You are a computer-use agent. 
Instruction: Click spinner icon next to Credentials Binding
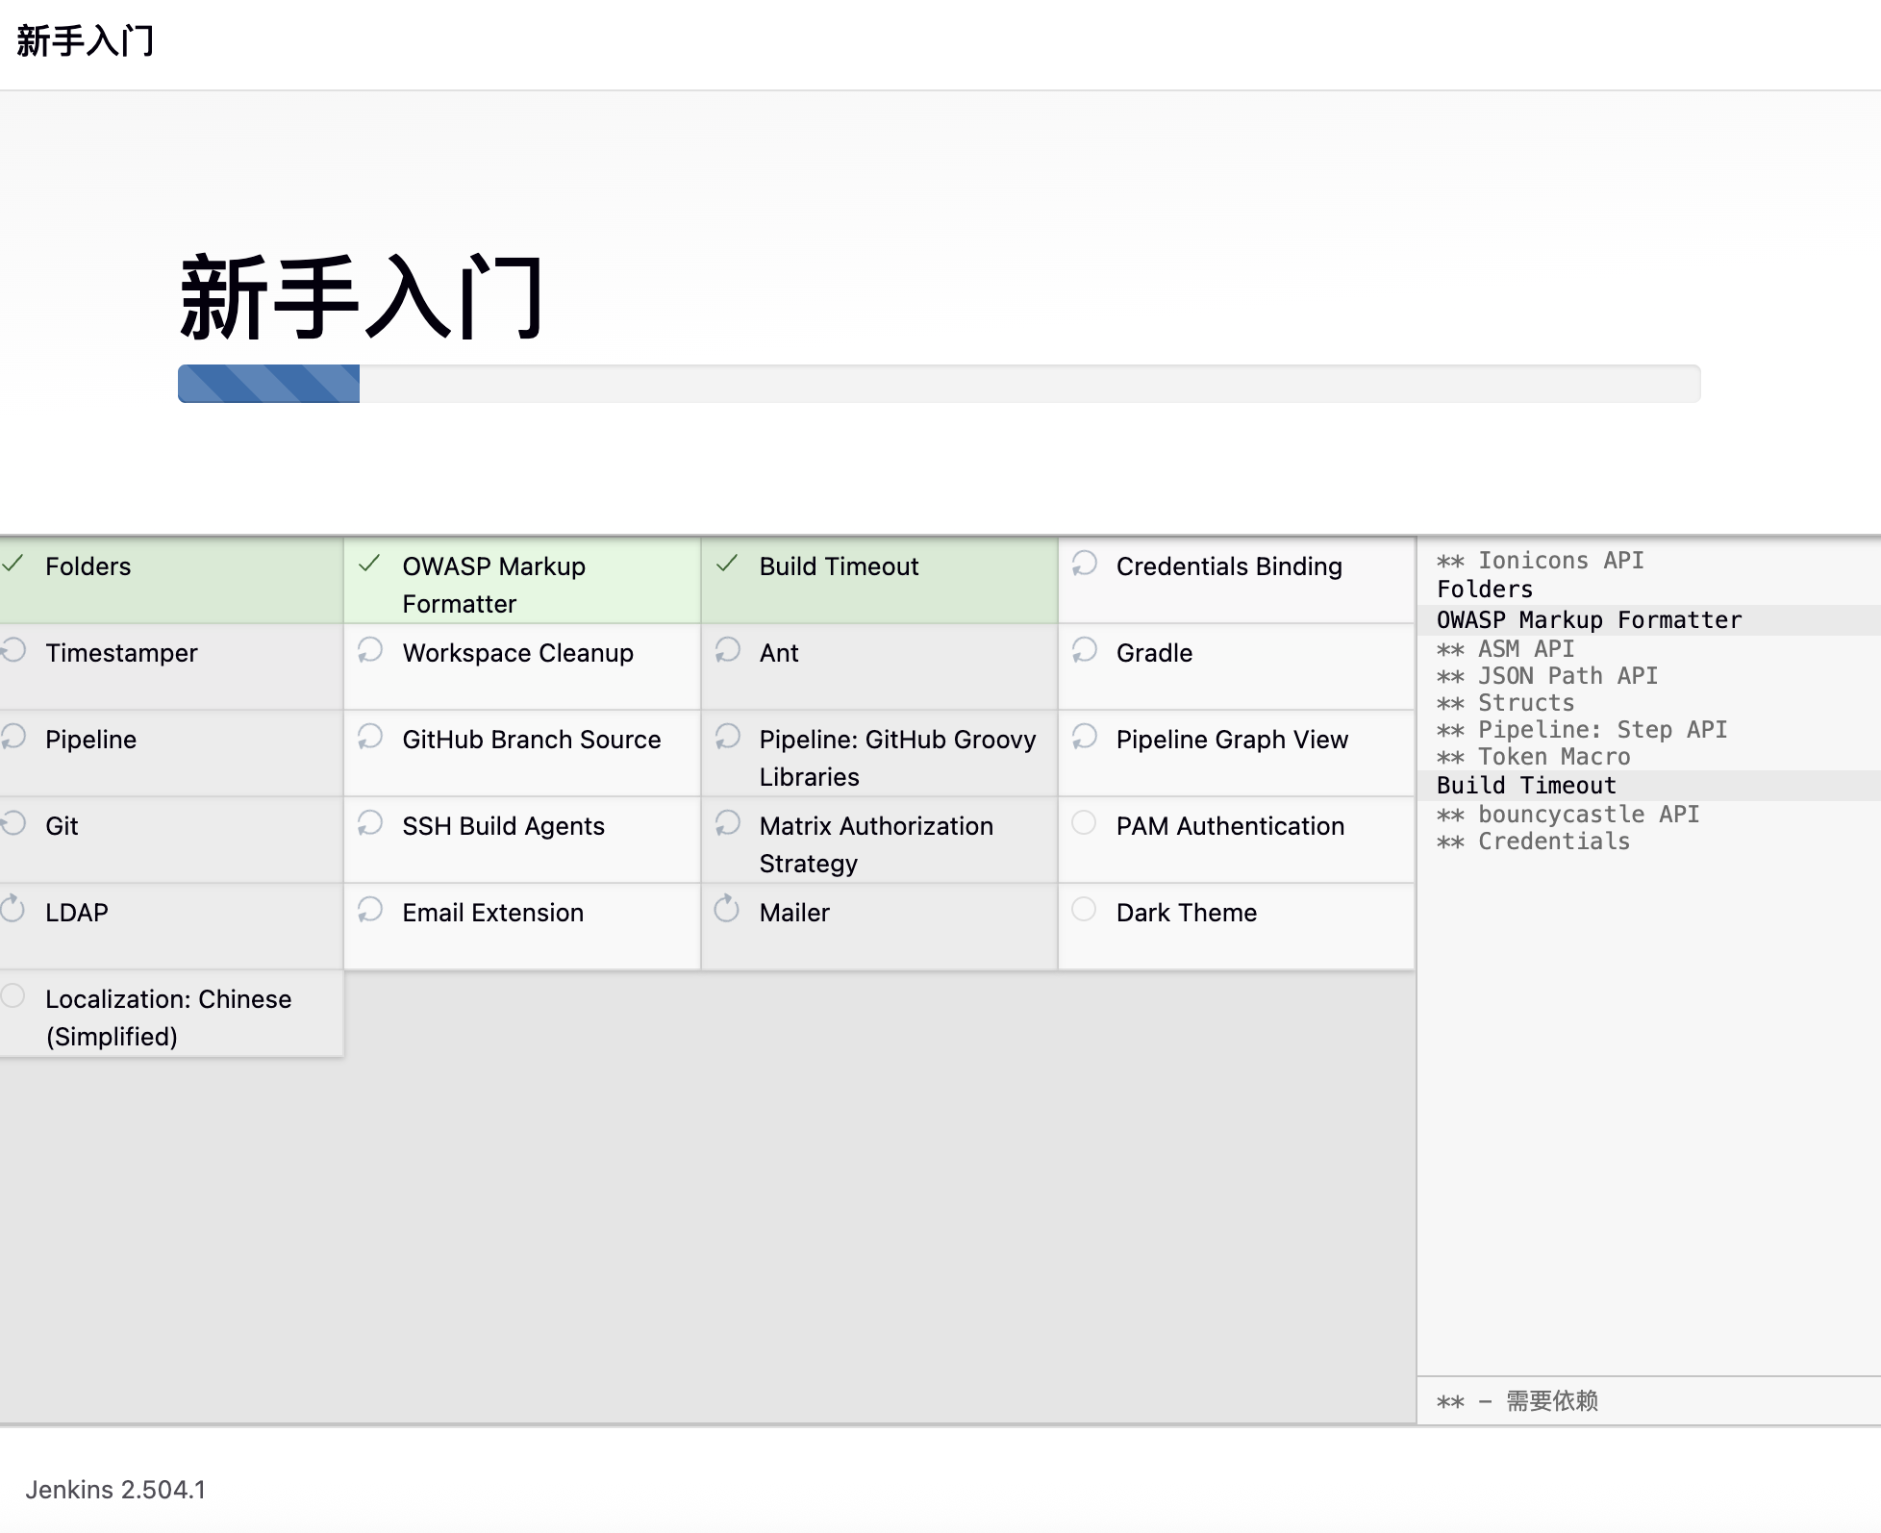pos(1085,564)
